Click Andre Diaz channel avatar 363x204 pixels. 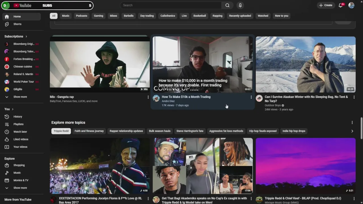(156, 98)
